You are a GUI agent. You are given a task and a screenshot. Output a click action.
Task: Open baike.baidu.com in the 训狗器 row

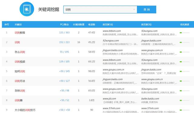click(x=150, y=99)
